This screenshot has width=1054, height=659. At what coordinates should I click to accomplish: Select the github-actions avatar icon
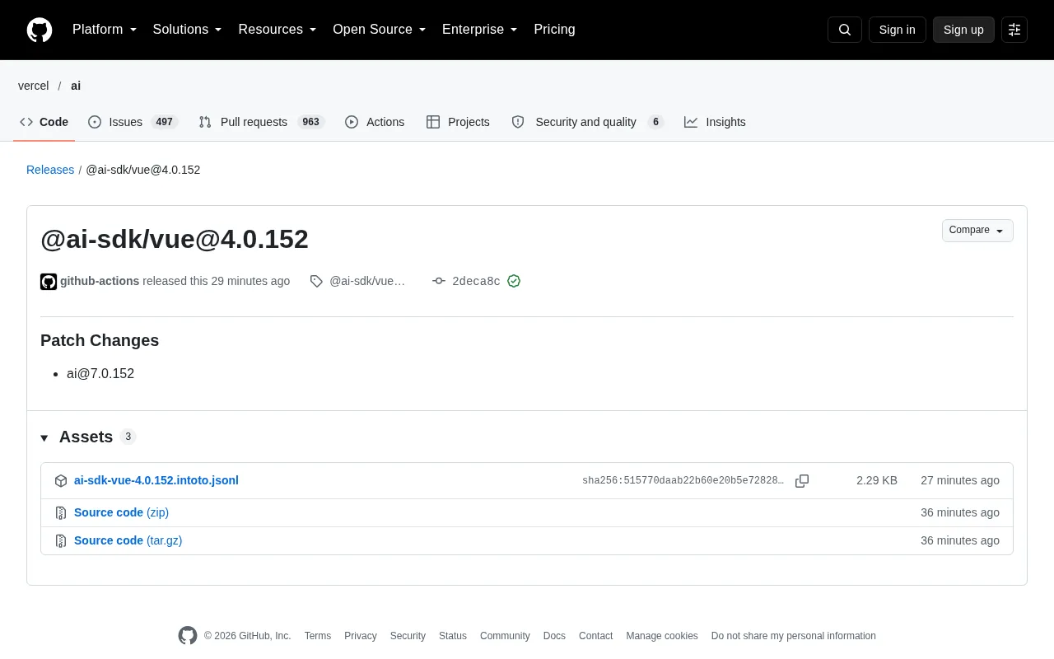click(49, 282)
